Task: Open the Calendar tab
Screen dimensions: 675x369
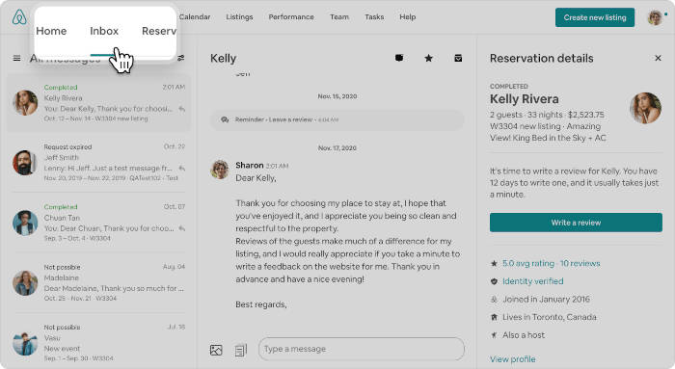Action: click(x=195, y=16)
